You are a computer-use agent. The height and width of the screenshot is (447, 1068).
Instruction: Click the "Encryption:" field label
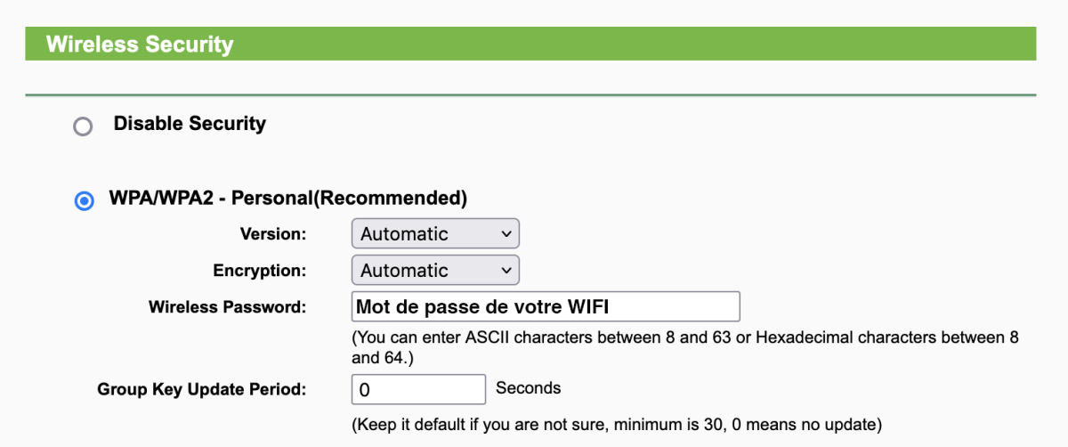[x=259, y=271]
